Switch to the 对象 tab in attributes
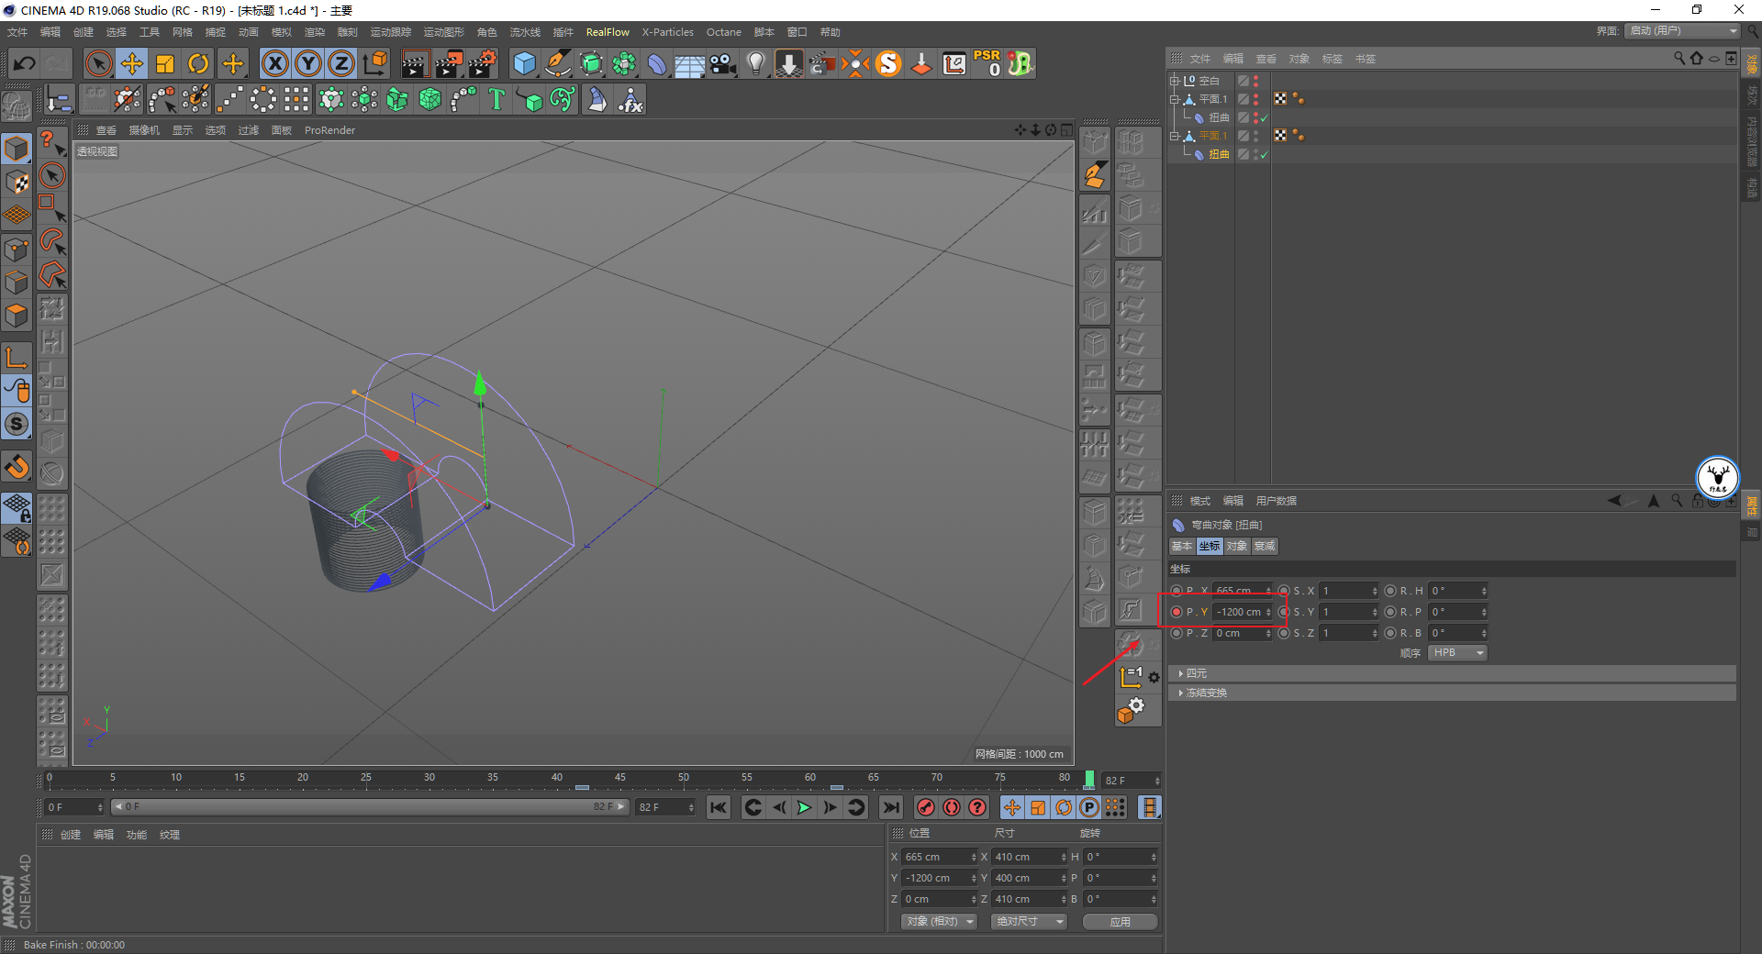 [x=1237, y=546]
